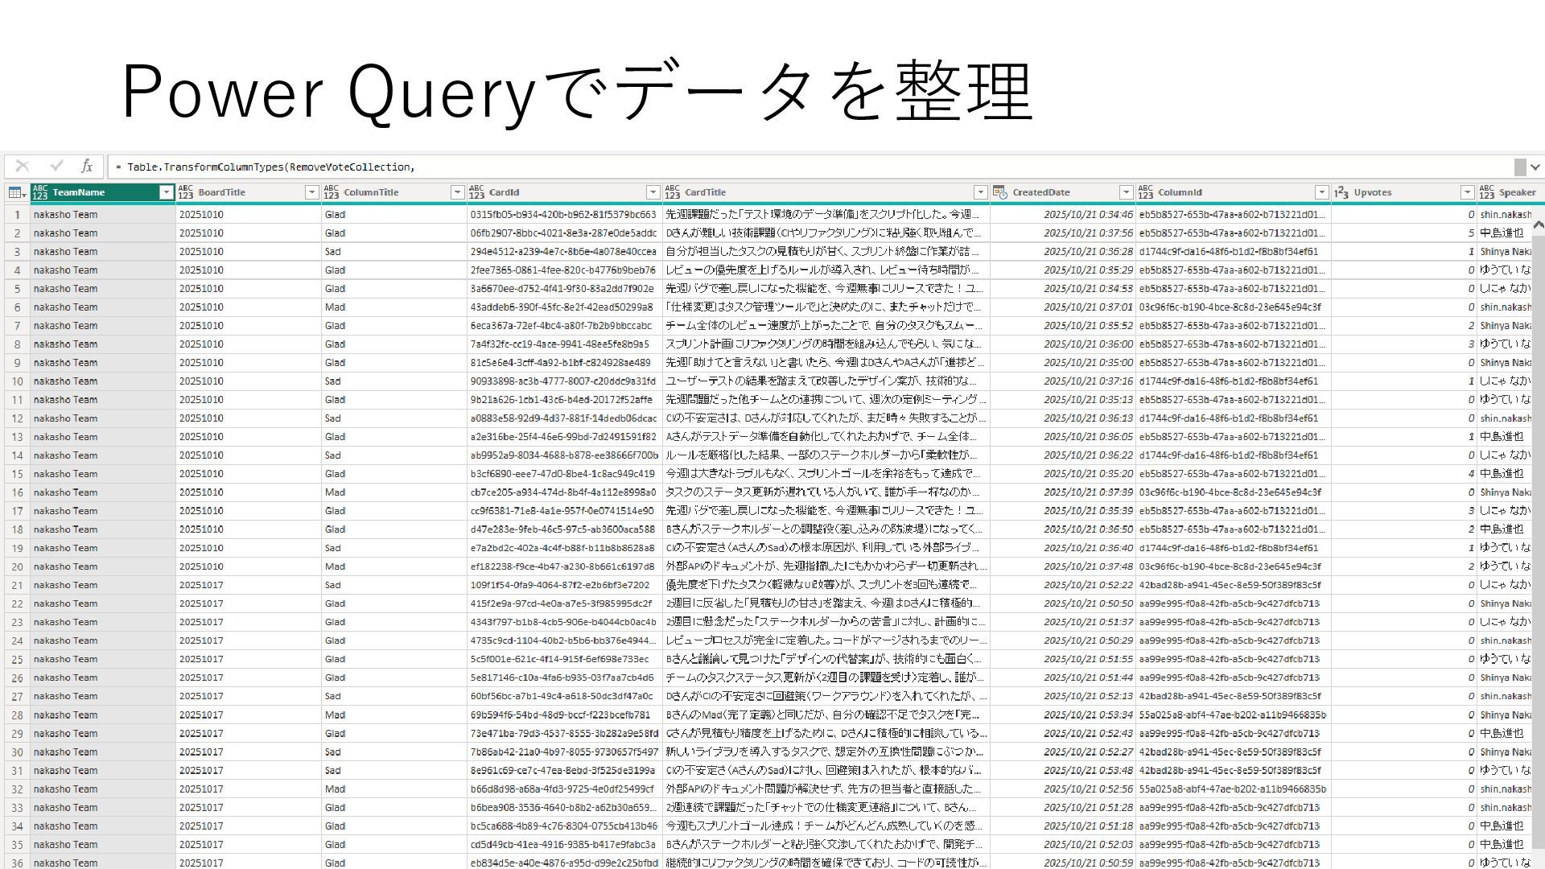Open the Upvotes column filter dropdown

click(1467, 192)
